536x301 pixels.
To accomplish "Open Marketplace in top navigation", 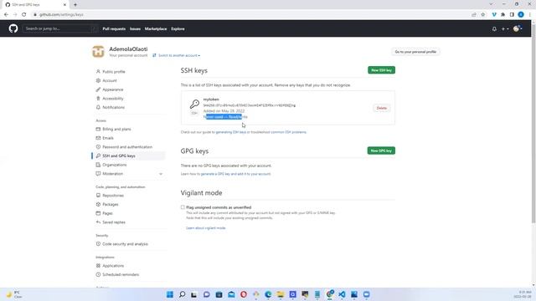I will [x=156, y=28].
